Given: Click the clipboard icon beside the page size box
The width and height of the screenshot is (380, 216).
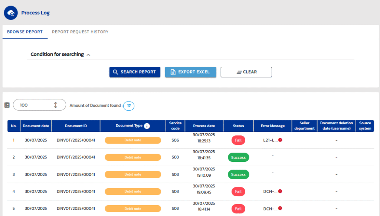Looking at the screenshot, I should pyautogui.click(x=6, y=105).
